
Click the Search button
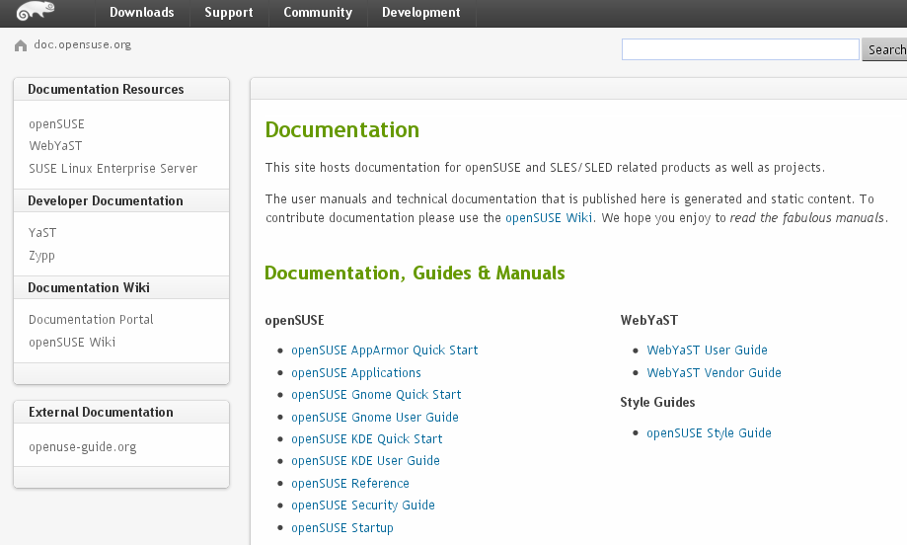[885, 49]
